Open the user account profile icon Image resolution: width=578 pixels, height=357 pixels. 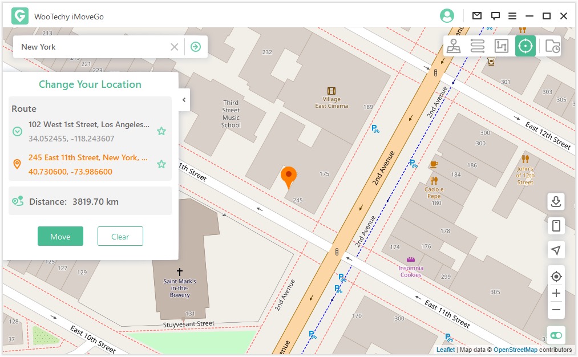point(447,16)
